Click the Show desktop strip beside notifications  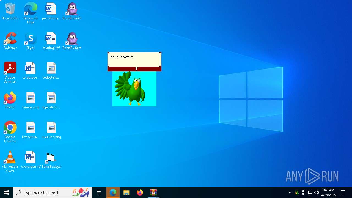click(x=351, y=193)
